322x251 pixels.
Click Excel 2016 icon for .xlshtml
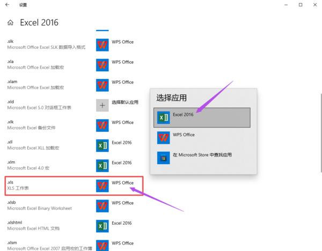click(103, 226)
